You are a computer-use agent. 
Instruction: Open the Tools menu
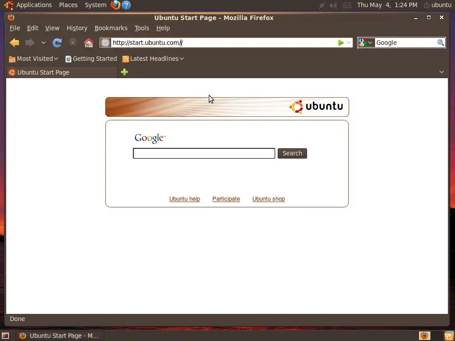point(142,28)
